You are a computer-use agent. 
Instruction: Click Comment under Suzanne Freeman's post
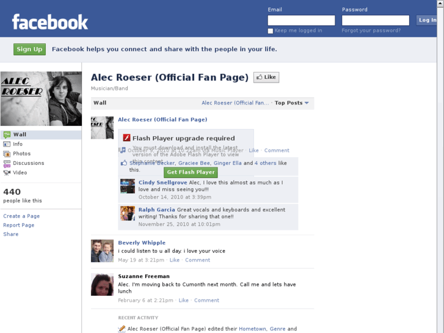206,300
